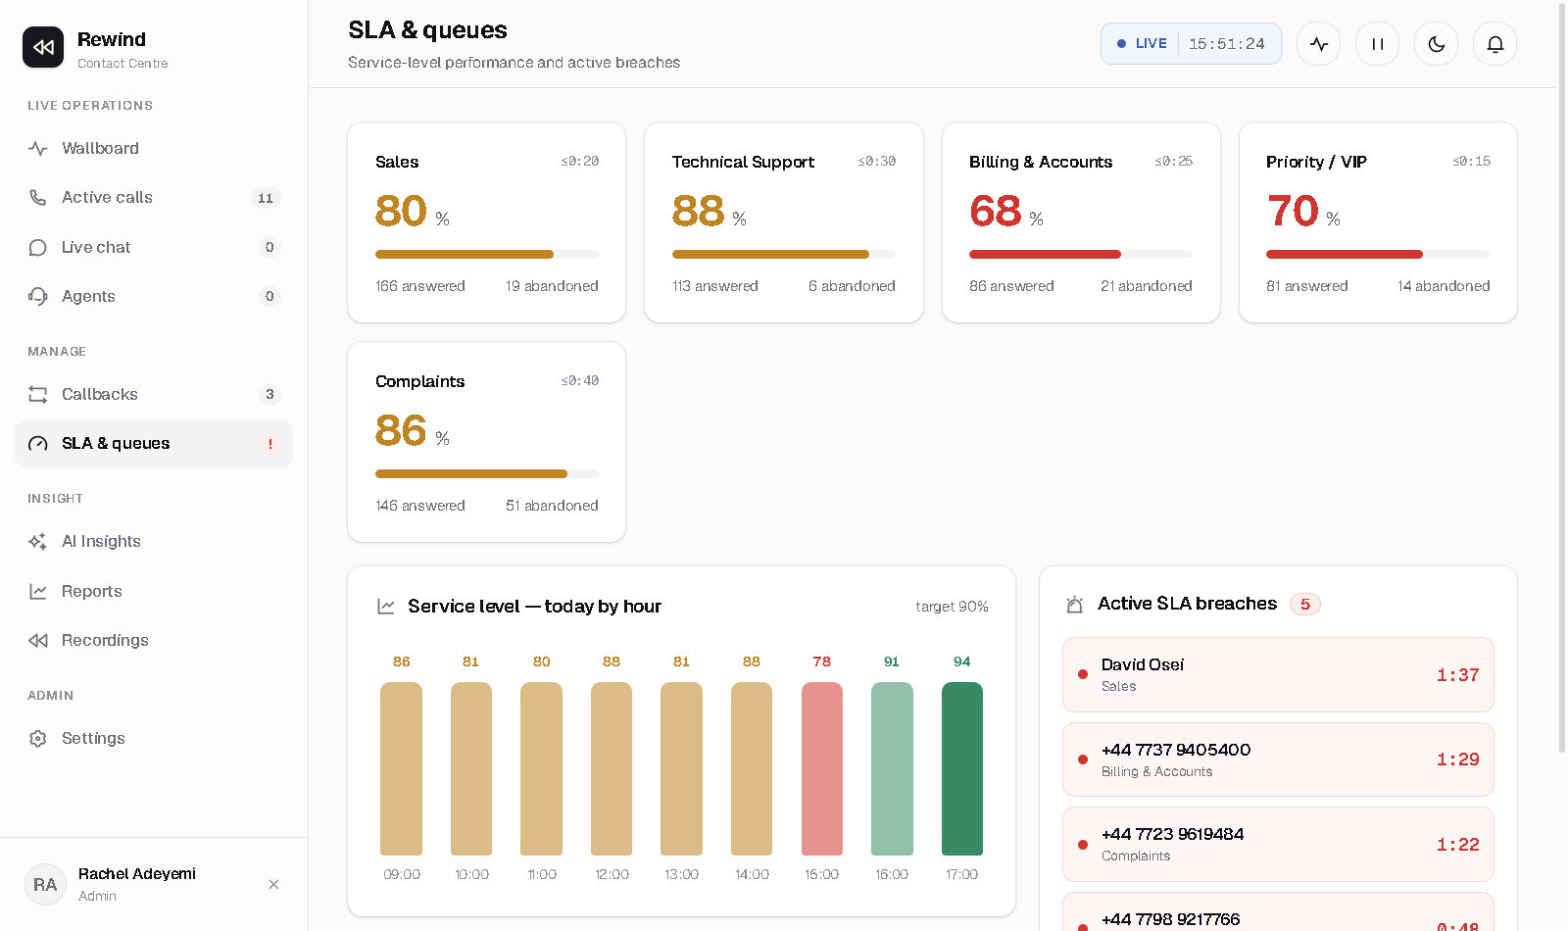Click the Settings gear icon

click(x=38, y=739)
